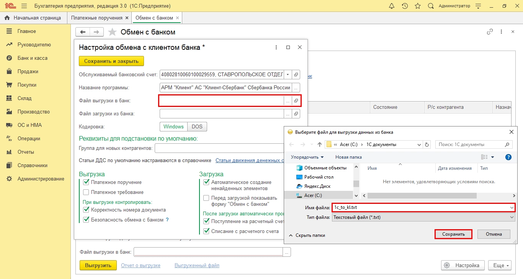
Task: Switch to the Начальная страница tab
Action: (33, 18)
